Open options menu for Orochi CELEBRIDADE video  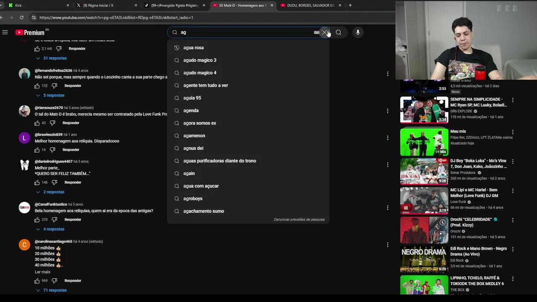click(513, 221)
